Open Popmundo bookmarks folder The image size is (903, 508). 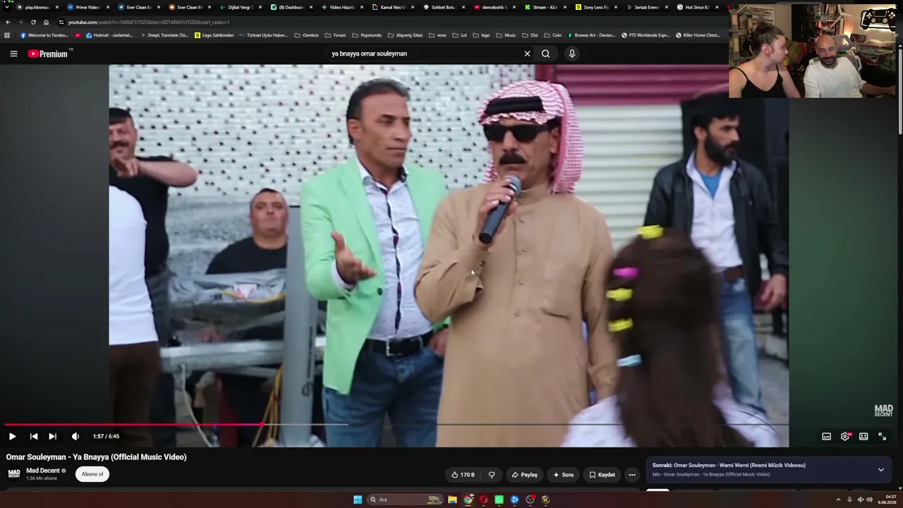366,35
